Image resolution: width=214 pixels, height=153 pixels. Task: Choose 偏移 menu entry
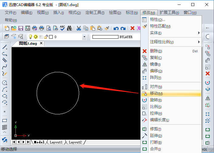pos(172,71)
